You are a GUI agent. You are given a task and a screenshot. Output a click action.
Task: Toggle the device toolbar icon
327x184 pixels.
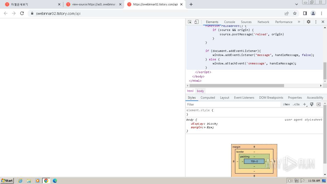point(196,22)
